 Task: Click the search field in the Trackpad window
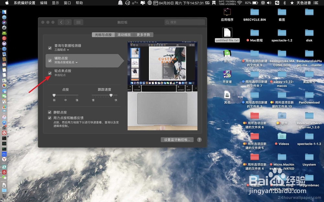185,22
